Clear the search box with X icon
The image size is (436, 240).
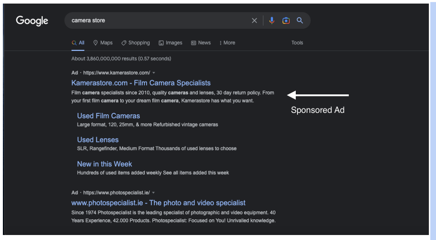[254, 21]
